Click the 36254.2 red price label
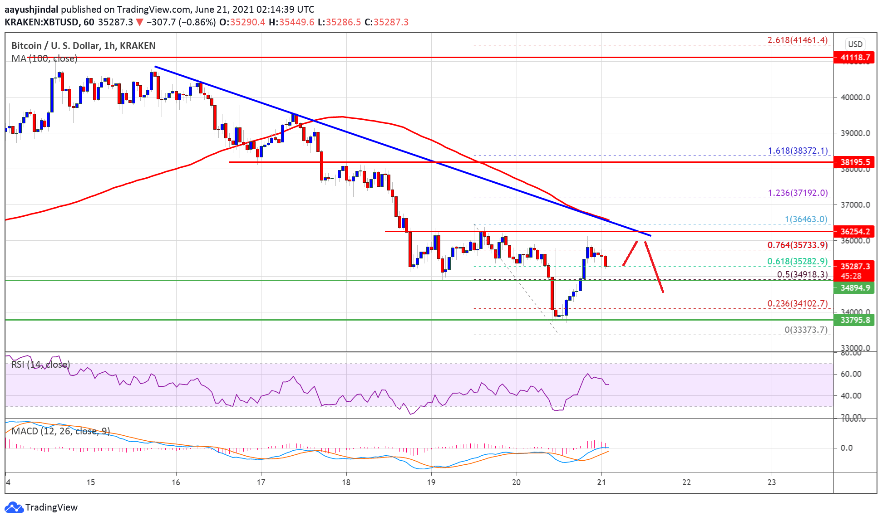Image resolution: width=882 pixels, height=521 pixels. click(854, 231)
